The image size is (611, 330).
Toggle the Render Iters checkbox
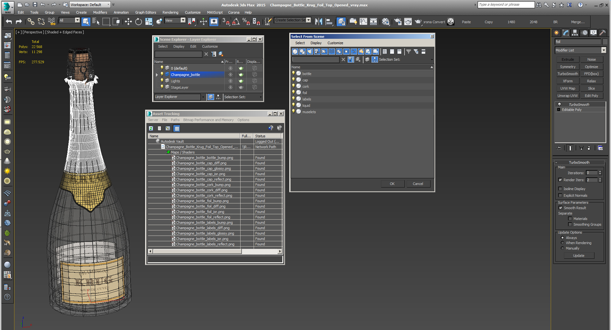(560, 180)
